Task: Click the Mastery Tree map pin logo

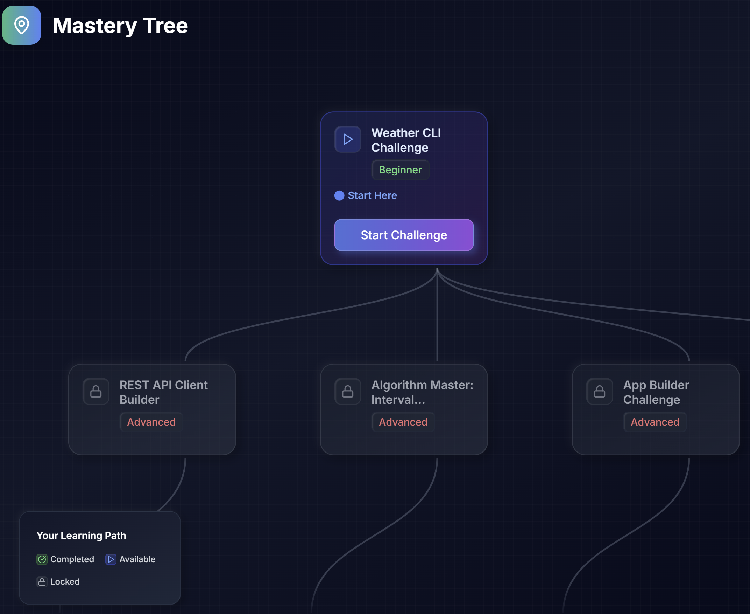Action: (22, 25)
